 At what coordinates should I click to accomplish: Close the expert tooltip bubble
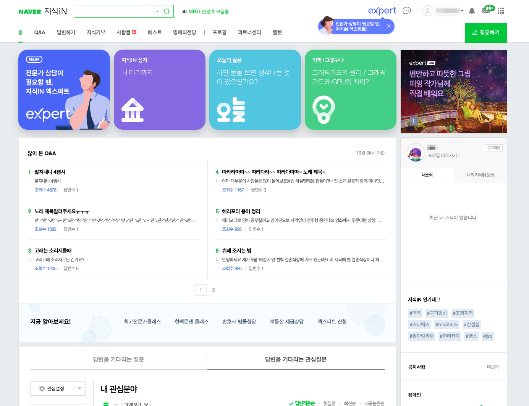pos(388,26)
